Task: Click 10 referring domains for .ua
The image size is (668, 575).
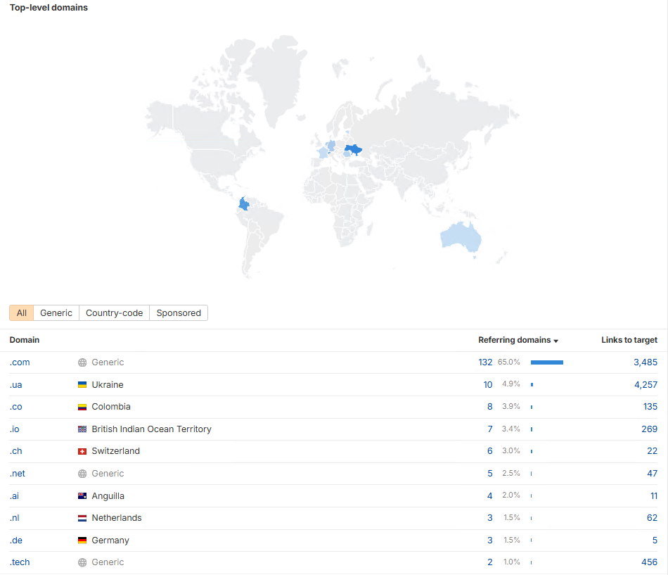Action: coord(488,385)
